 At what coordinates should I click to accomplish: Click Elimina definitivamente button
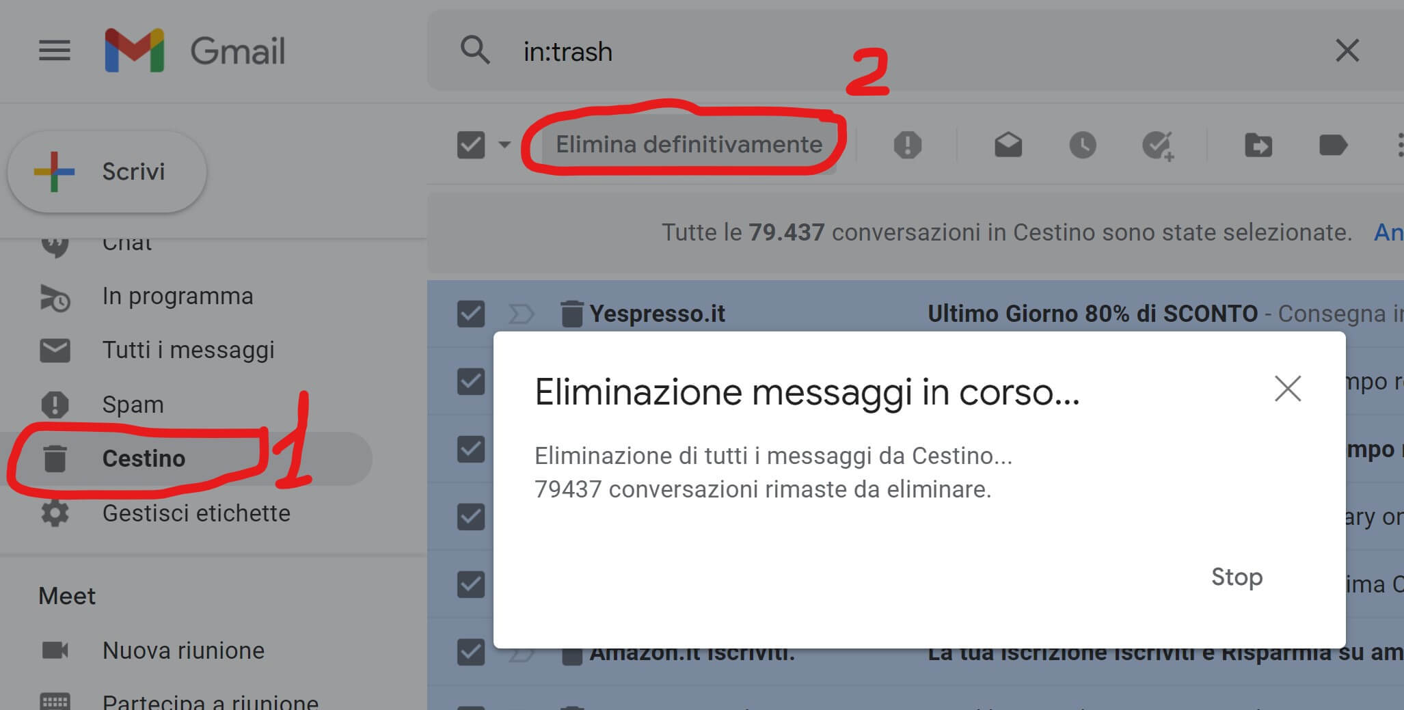click(688, 145)
